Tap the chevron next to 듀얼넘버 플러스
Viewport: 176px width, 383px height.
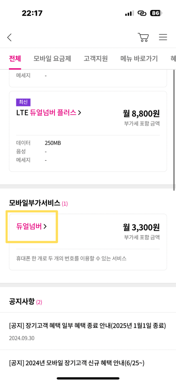click(x=80, y=113)
